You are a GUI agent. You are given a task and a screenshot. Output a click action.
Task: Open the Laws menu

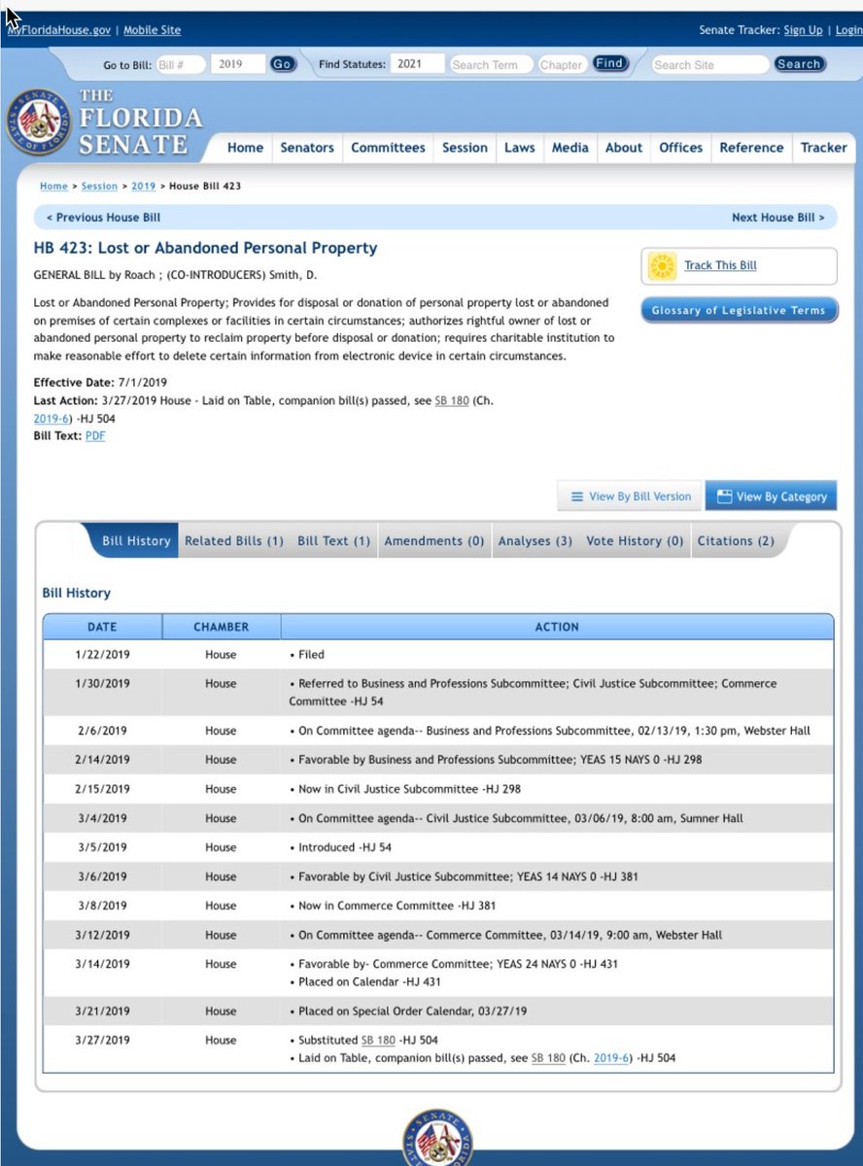click(519, 148)
